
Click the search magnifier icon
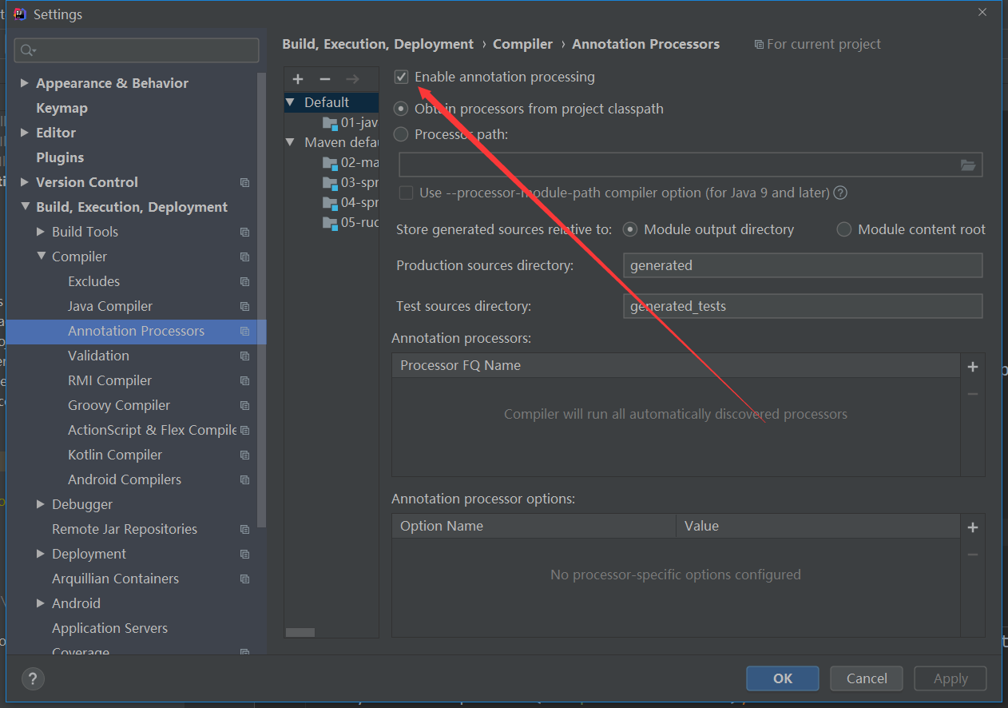click(28, 50)
